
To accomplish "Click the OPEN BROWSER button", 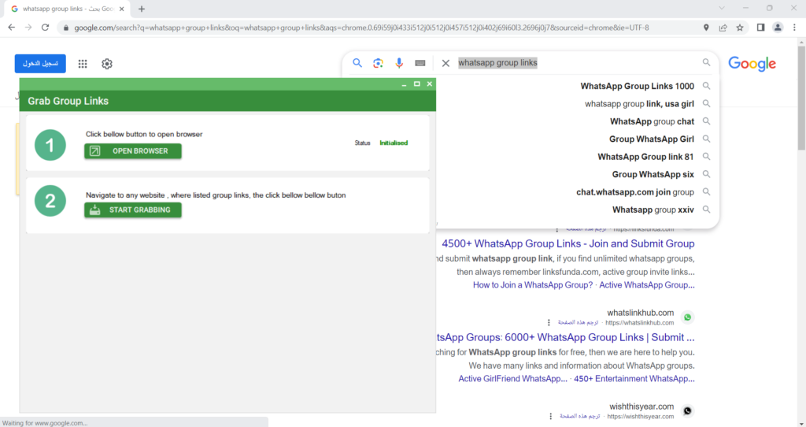I will point(132,150).
